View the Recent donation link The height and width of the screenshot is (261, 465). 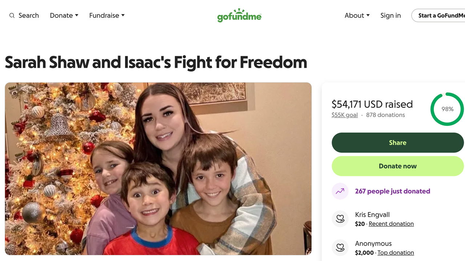pyautogui.click(x=391, y=224)
